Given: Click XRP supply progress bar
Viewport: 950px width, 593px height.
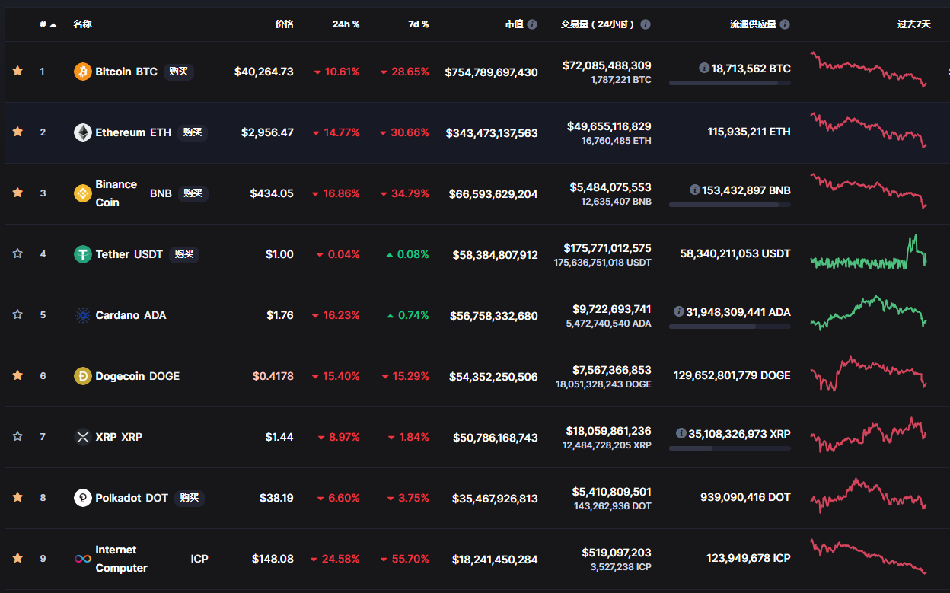Looking at the screenshot, I should click(730, 448).
